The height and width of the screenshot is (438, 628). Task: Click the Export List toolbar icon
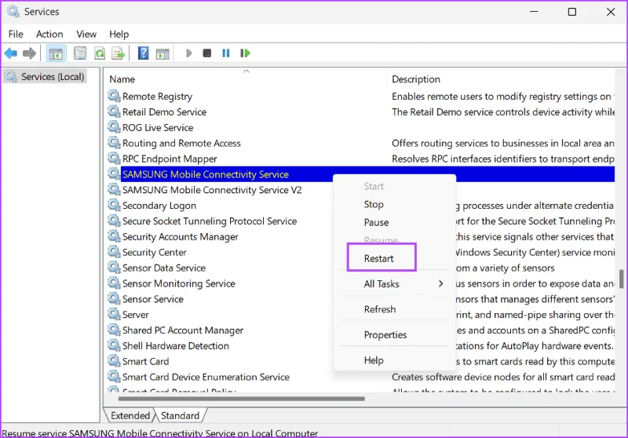(x=119, y=53)
